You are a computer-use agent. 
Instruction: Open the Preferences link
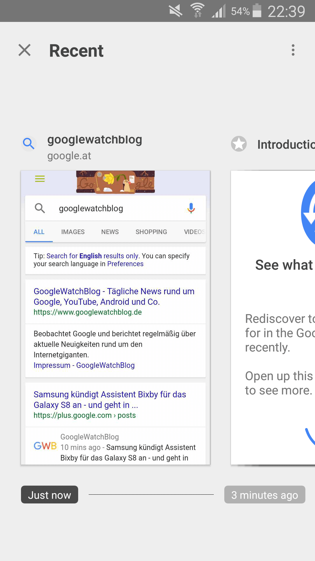point(125,264)
